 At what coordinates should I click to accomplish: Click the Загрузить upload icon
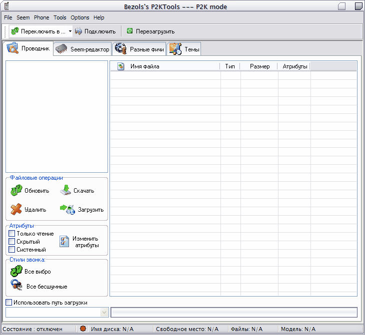[67, 209]
